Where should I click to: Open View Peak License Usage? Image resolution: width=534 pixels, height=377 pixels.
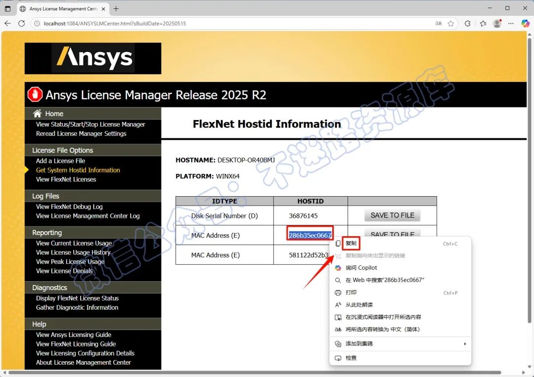[70, 261]
